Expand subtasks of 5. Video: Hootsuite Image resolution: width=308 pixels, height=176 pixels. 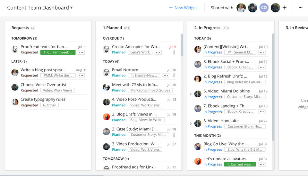click(x=191, y=124)
